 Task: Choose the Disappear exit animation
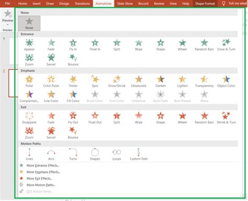29,118
